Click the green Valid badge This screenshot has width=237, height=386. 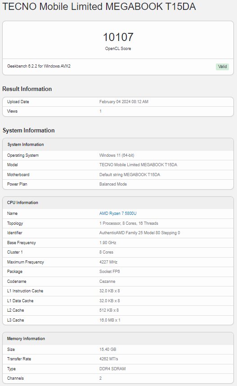(x=222, y=67)
